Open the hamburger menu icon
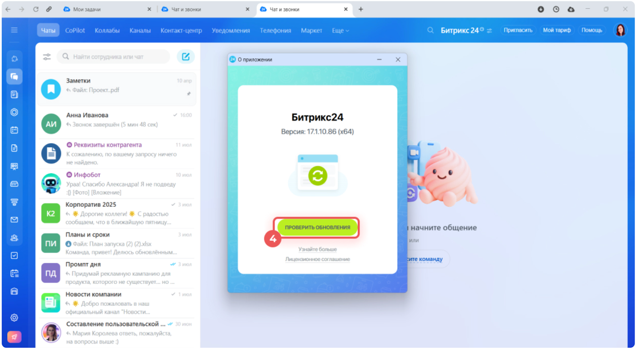Viewport: 636px width, 350px height. (x=14, y=30)
